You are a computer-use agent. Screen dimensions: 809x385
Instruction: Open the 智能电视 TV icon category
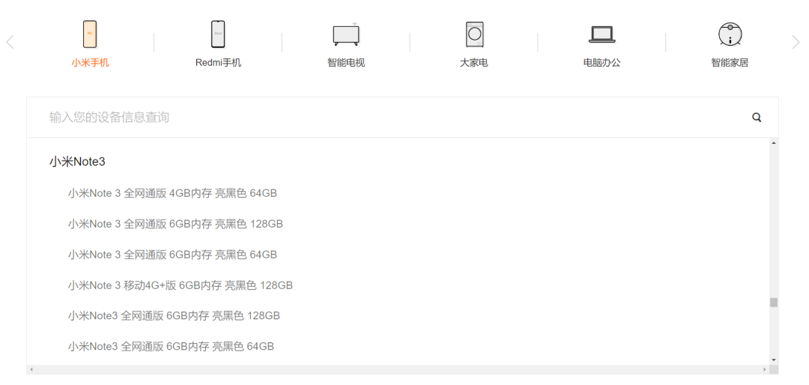(346, 34)
